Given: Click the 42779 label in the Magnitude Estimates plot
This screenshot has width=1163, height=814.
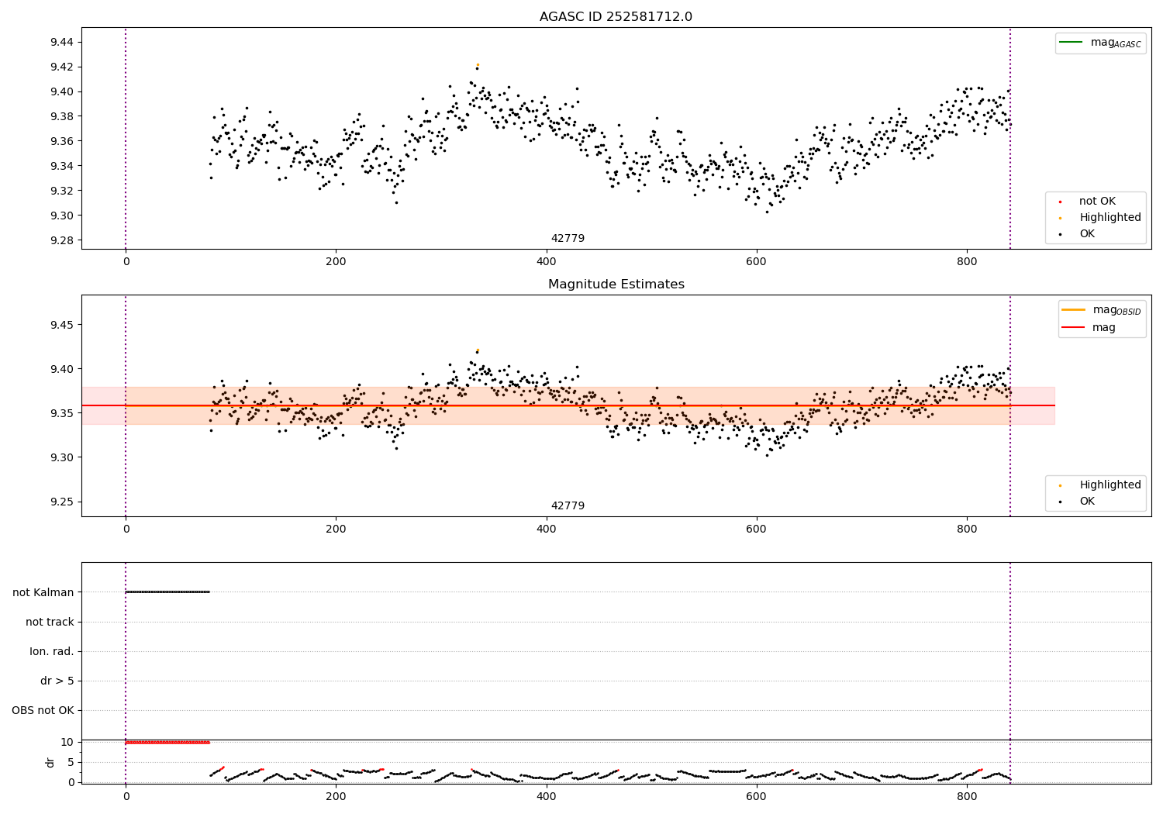Looking at the screenshot, I should (568, 505).
